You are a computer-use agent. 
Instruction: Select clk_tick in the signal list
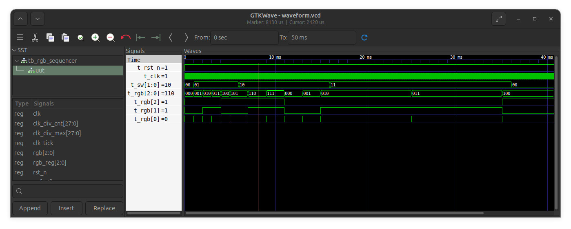pyautogui.click(x=68, y=143)
